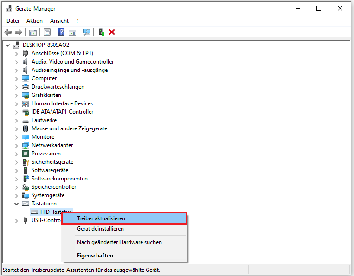Viewport: 354px width, 276px height.
Task: Open the ? help menu
Action: tap(77, 21)
